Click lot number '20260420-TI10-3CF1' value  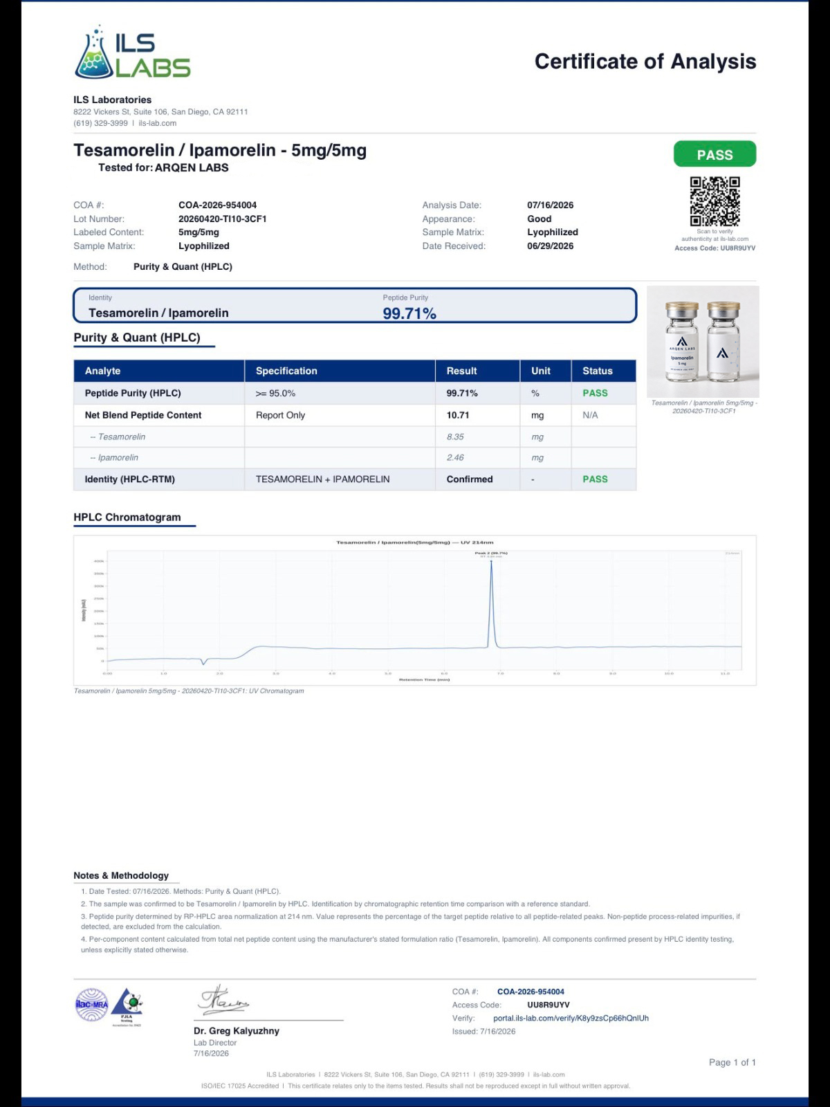click(x=222, y=219)
